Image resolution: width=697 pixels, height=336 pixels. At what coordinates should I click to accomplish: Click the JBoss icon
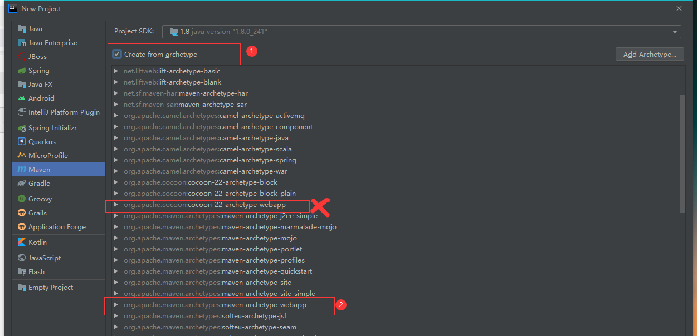tap(22, 57)
